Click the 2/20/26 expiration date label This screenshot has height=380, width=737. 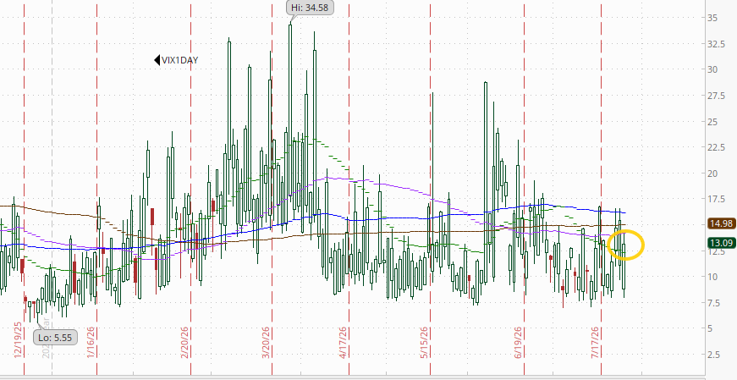(184, 343)
